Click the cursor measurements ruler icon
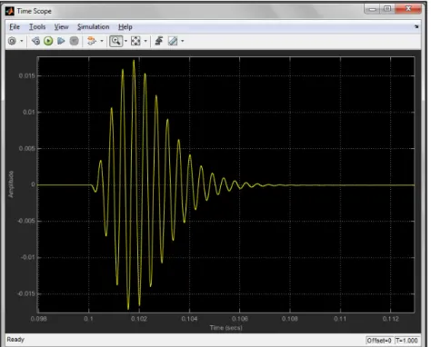The height and width of the screenshot is (347, 431). tap(173, 41)
